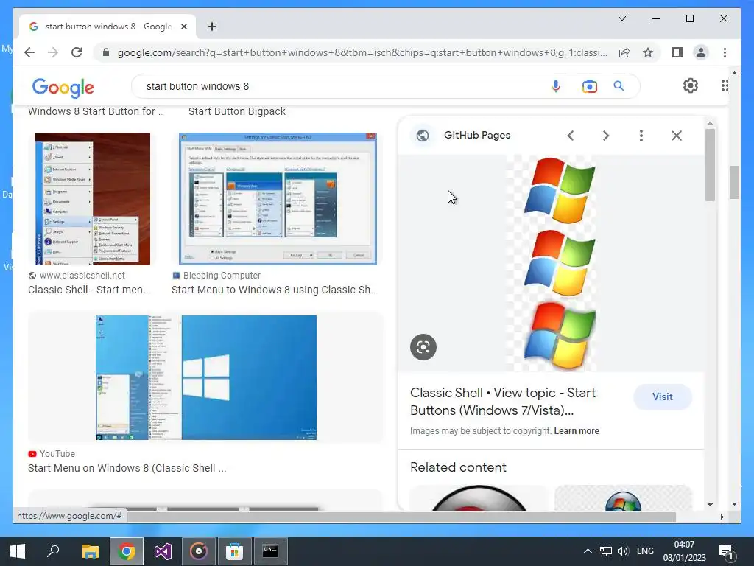Click the GitHub Pages globe icon

point(423,136)
